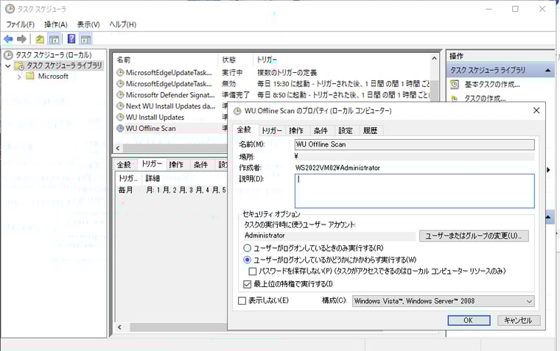
Task: Toggle the Show/Hide console tree icon
Action: click(x=54, y=39)
